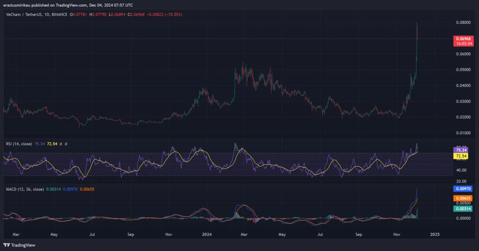Click the 40.00 level on RSI axis
The height and width of the screenshot is (251, 479).
[461, 170]
